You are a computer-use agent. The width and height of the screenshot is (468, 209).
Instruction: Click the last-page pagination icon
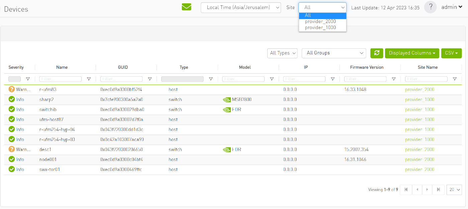click(x=438, y=189)
